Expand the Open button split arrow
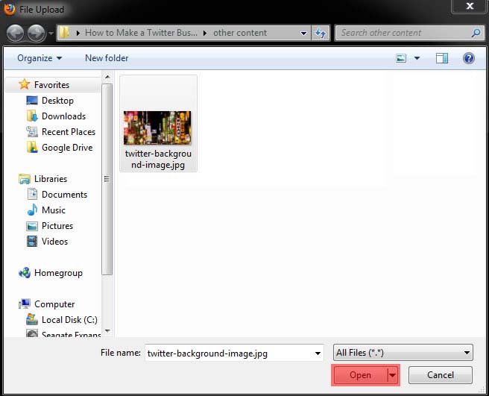Image resolution: width=489 pixels, height=396 pixels. (392, 375)
